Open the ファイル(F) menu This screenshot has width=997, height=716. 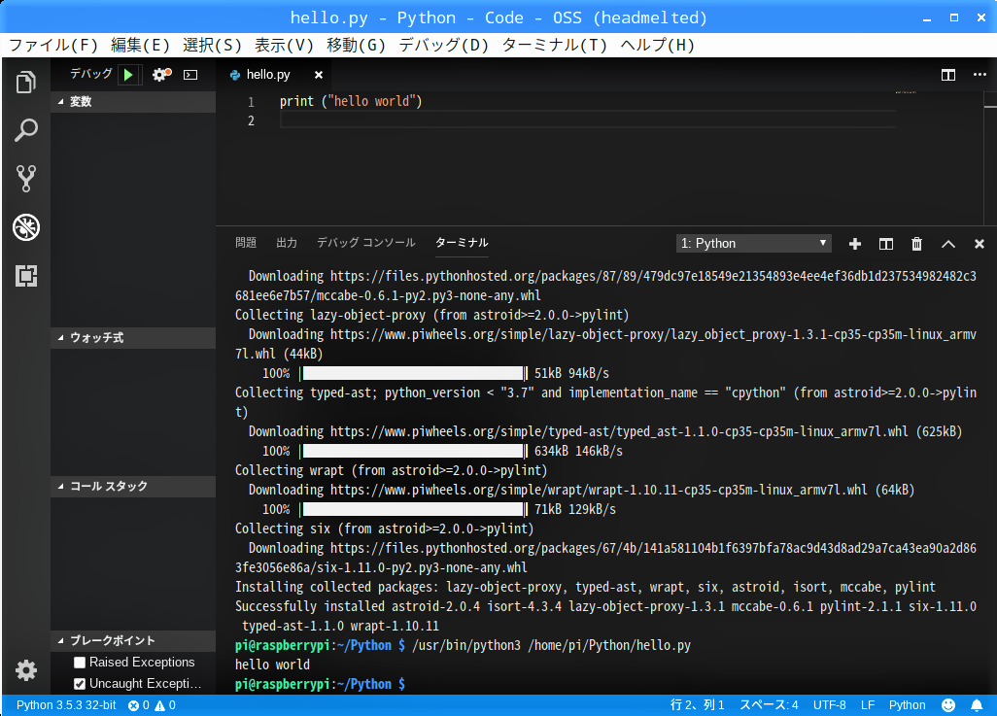click(53, 45)
